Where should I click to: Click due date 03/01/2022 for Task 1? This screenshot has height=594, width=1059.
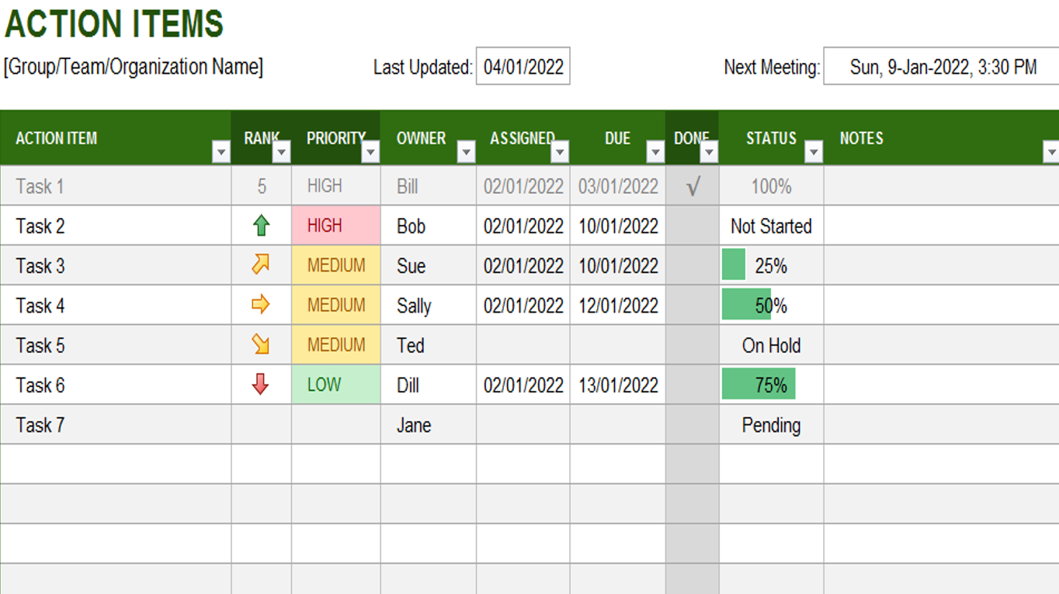click(618, 186)
